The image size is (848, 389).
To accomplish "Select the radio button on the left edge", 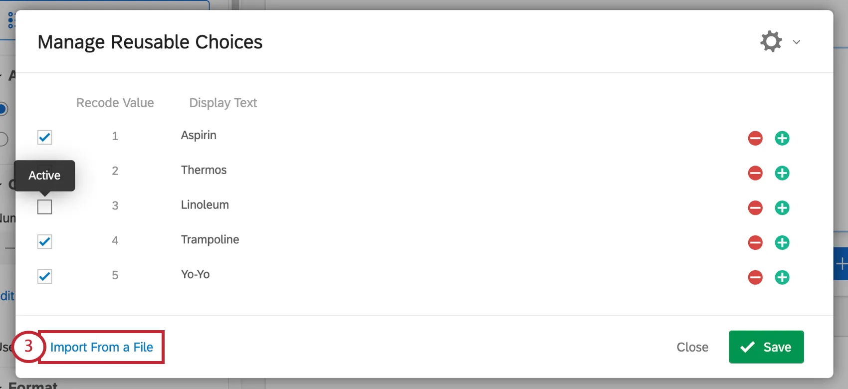I will [x=4, y=109].
